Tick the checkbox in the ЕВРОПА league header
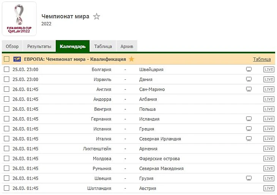The image size is (277, 195). (x=6, y=59)
